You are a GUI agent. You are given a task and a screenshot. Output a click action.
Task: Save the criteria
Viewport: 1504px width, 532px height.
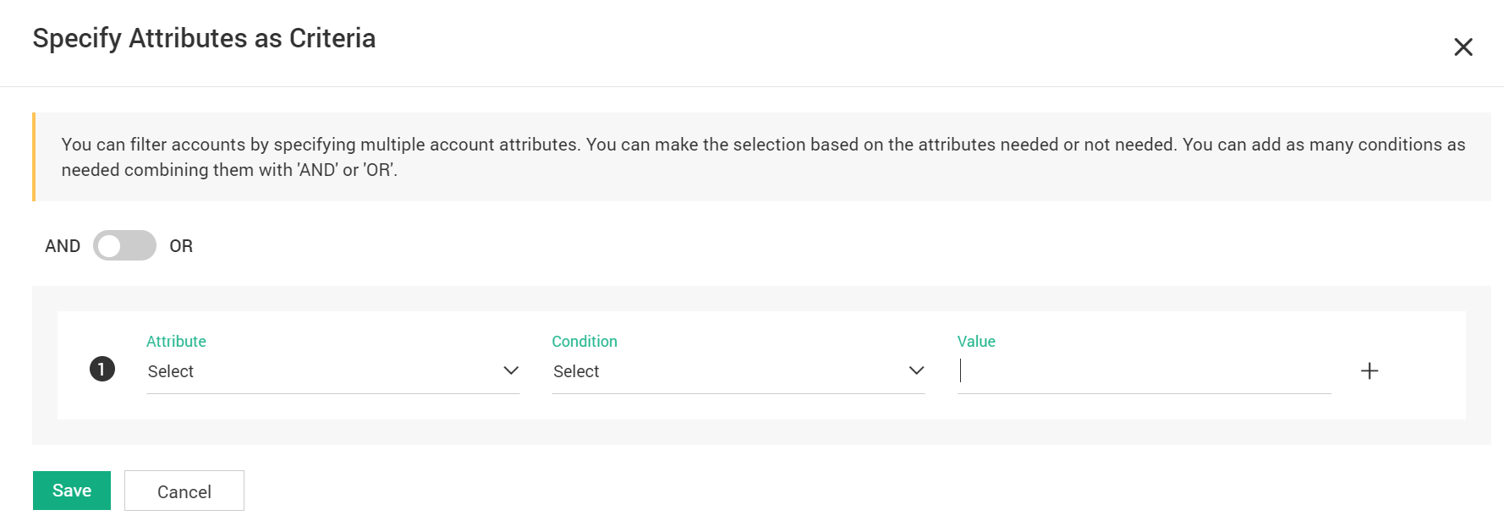click(x=72, y=491)
